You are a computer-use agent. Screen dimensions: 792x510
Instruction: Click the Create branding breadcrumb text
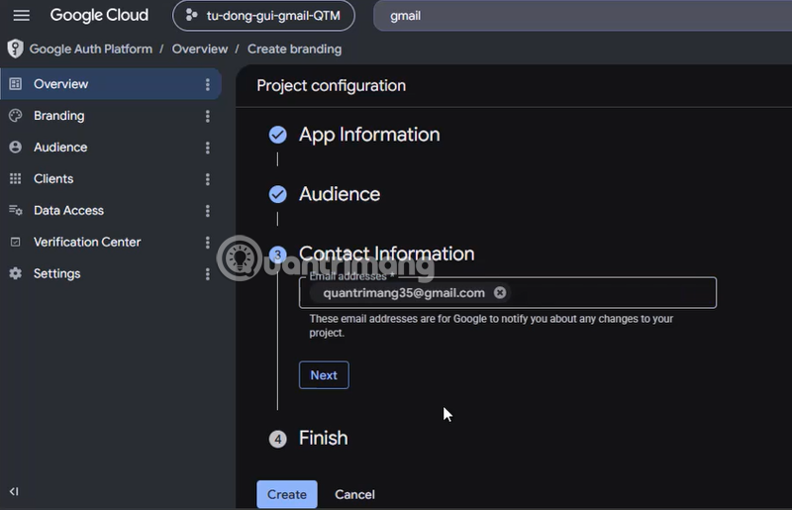click(294, 50)
